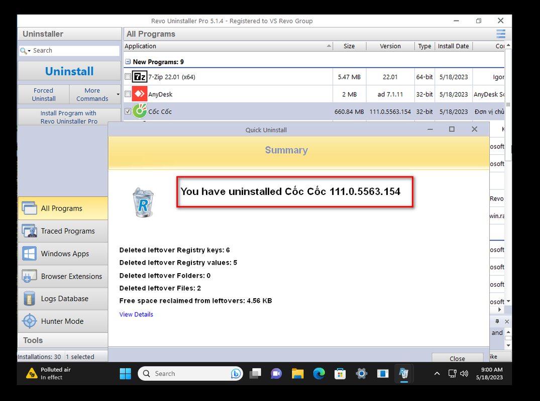Switch to Traced Programs
Viewport: 540px width, 401px height.
coord(63,231)
